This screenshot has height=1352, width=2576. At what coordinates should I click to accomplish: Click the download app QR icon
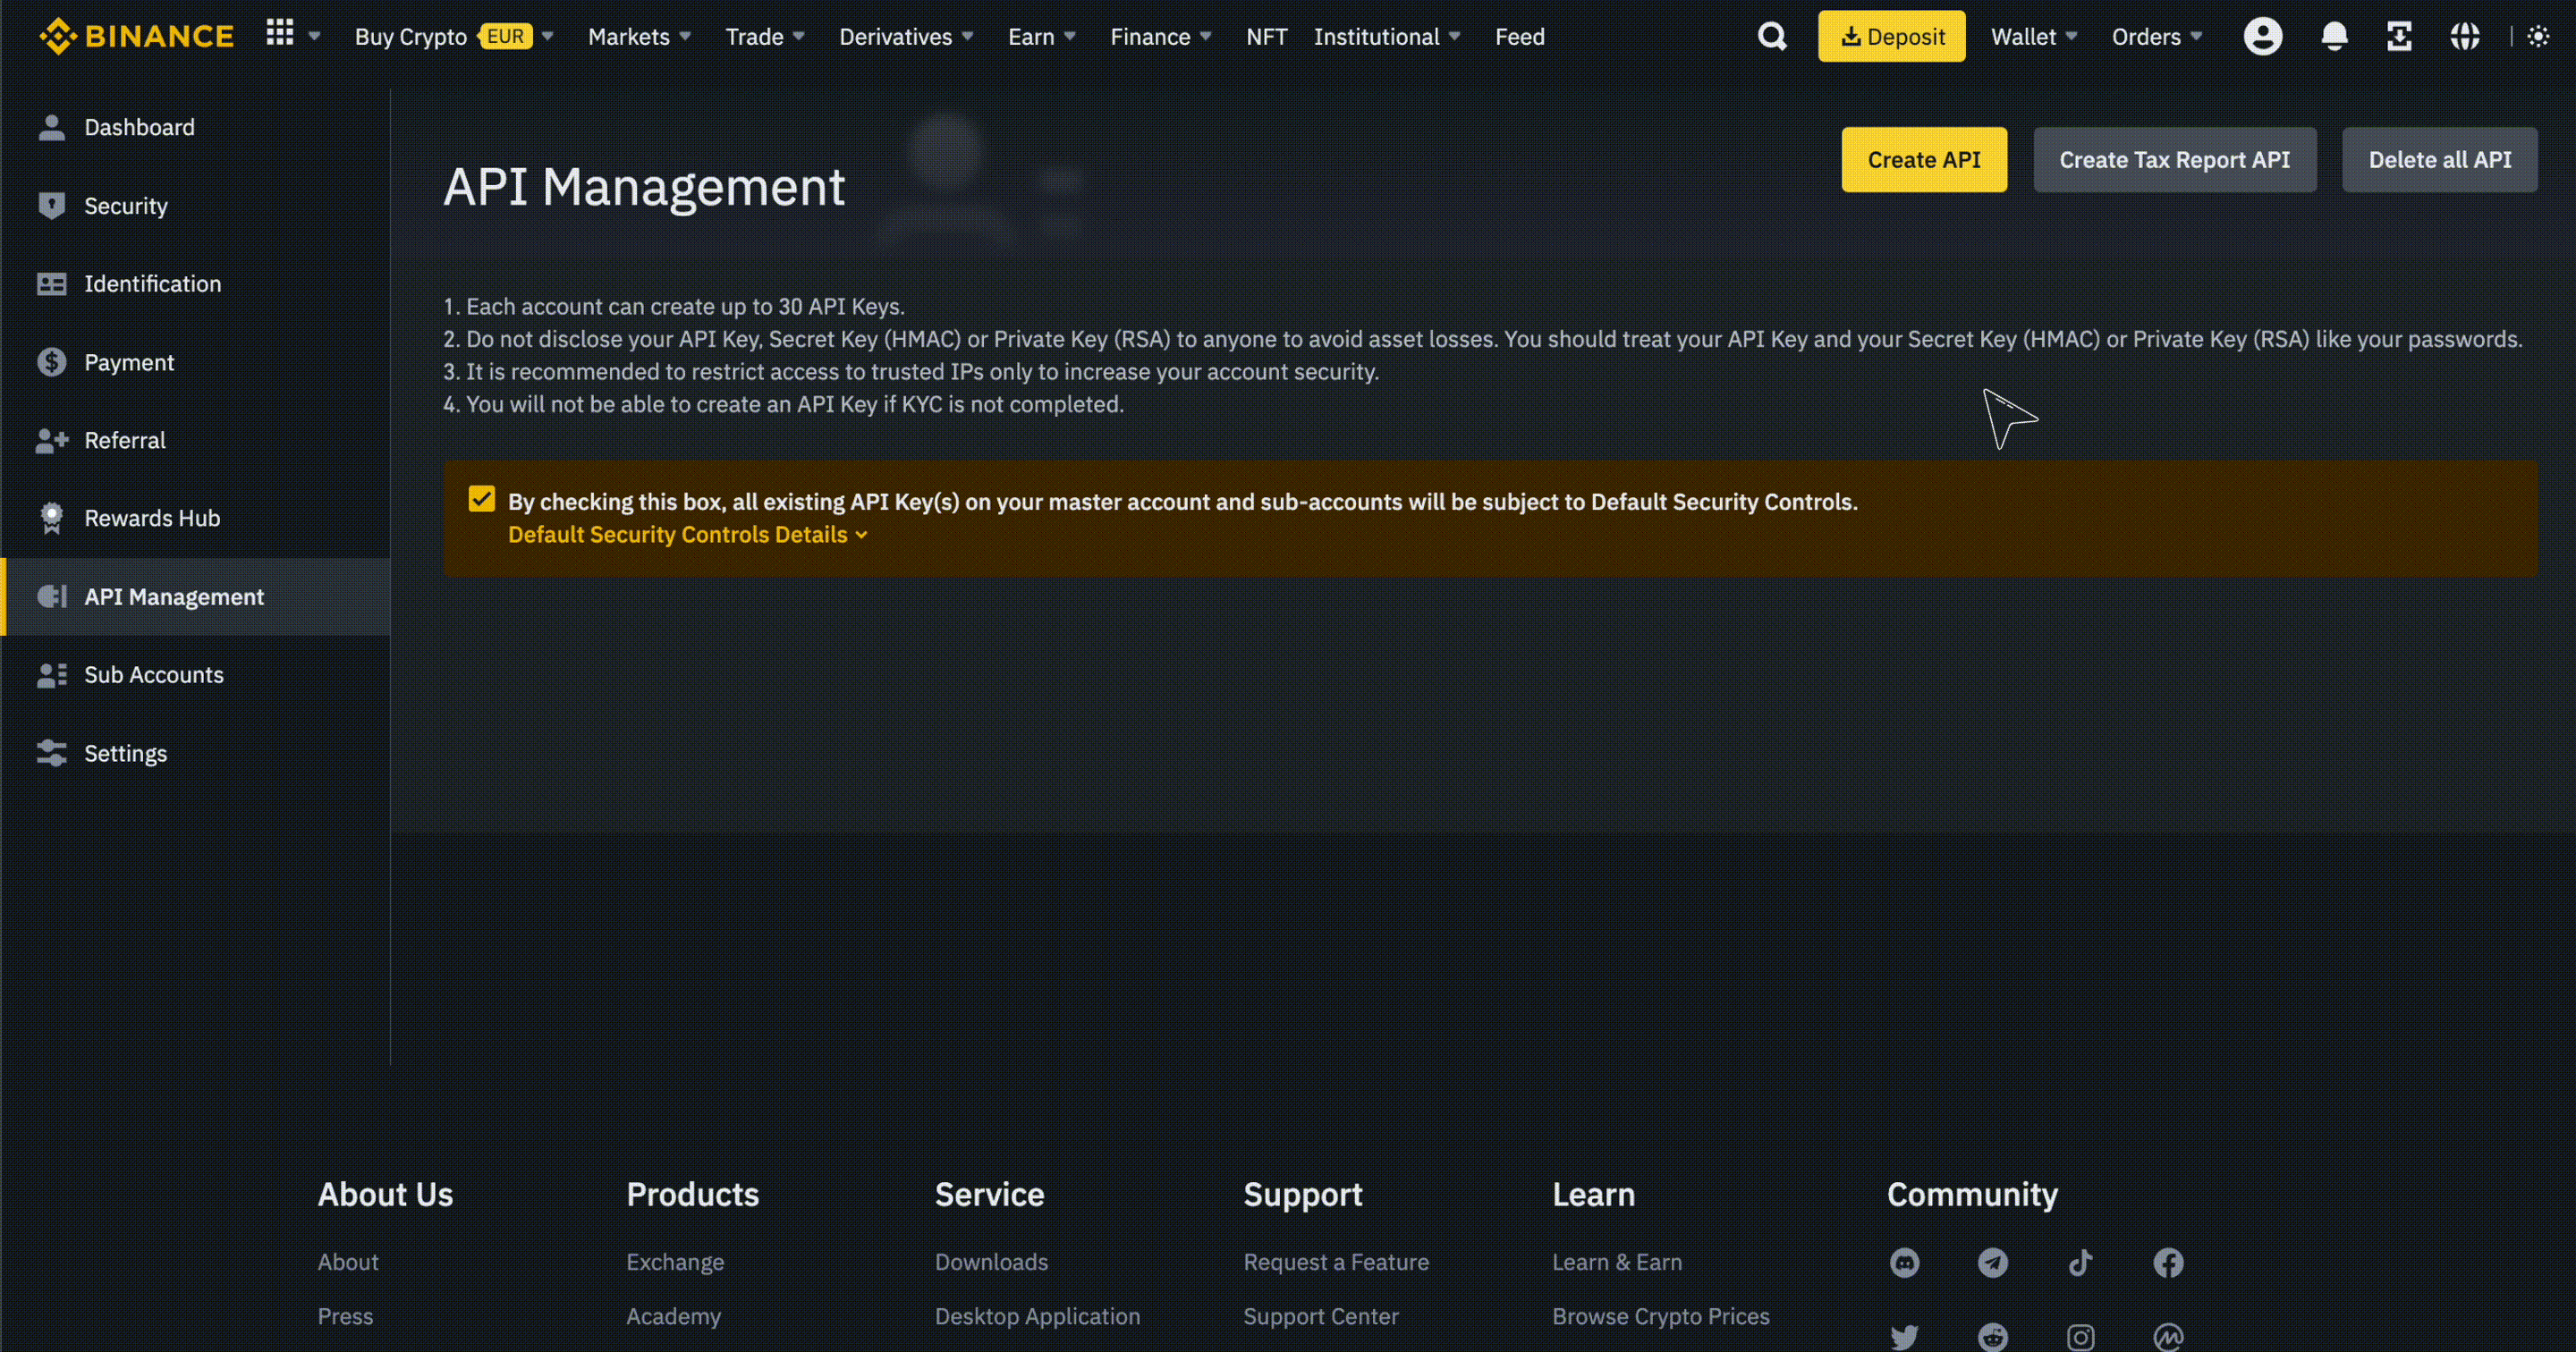[x=2399, y=36]
